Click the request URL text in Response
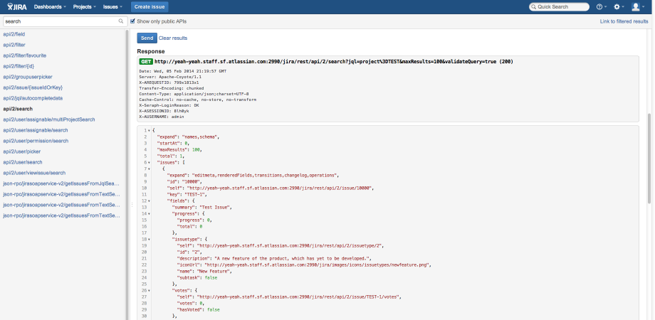 click(x=334, y=62)
